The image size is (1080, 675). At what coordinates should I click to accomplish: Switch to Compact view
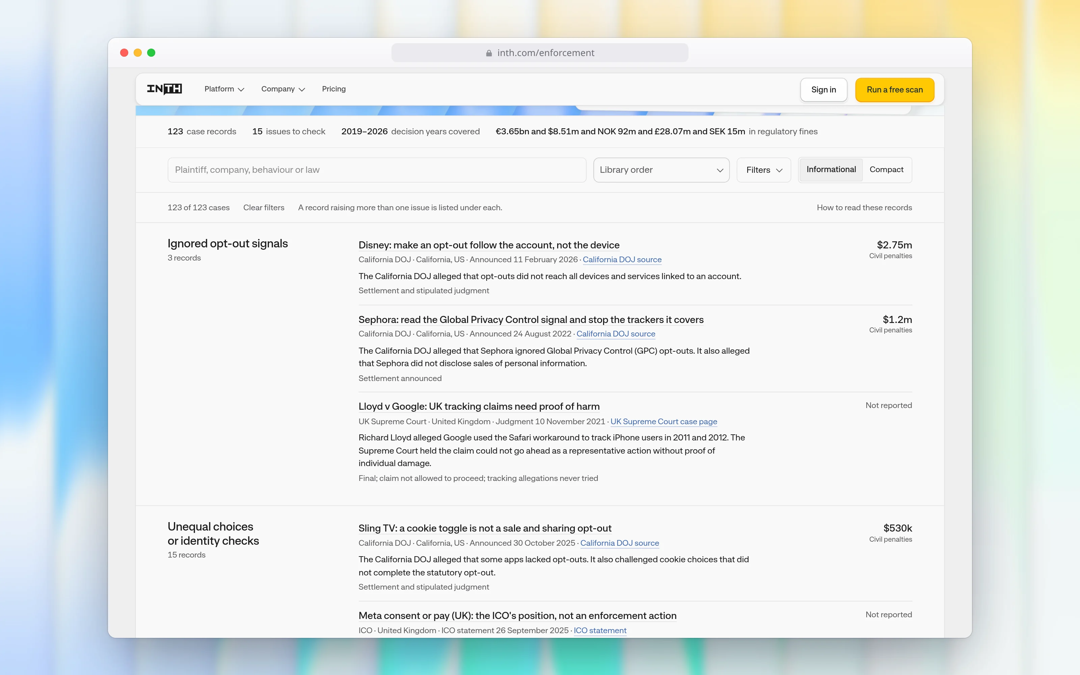coord(886,170)
